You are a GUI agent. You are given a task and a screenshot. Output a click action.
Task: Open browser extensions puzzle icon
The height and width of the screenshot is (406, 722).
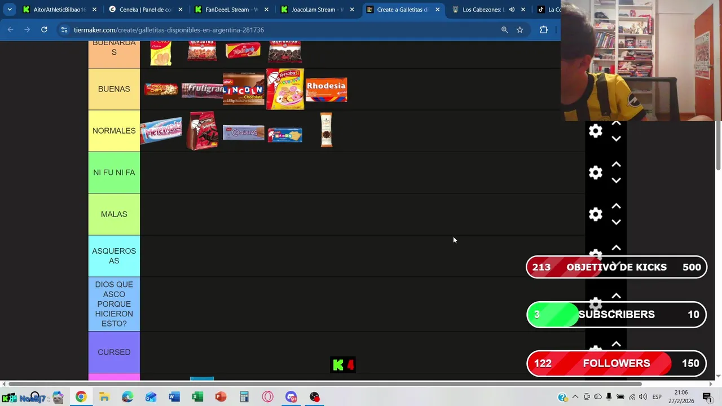coord(544,30)
